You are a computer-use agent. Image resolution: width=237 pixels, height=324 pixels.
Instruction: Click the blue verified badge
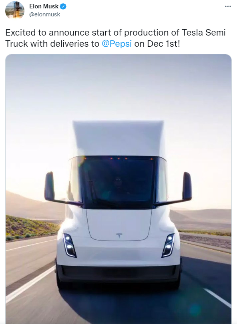coord(63,6)
